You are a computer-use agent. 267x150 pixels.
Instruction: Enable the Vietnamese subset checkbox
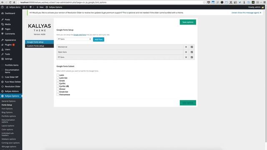point(58,95)
